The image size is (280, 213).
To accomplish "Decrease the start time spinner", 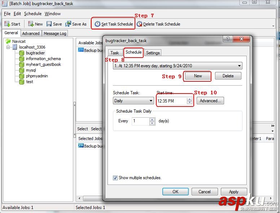I will pyautogui.click(x=189, y=102).
